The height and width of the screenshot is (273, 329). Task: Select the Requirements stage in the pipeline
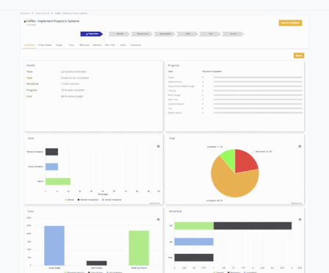(142, 34)
